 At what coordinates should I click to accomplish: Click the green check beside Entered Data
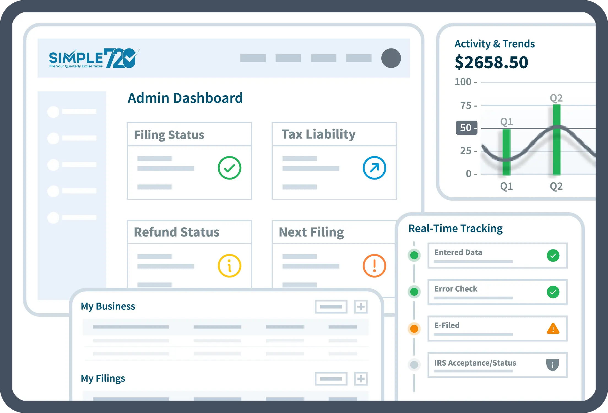[553, 256]
